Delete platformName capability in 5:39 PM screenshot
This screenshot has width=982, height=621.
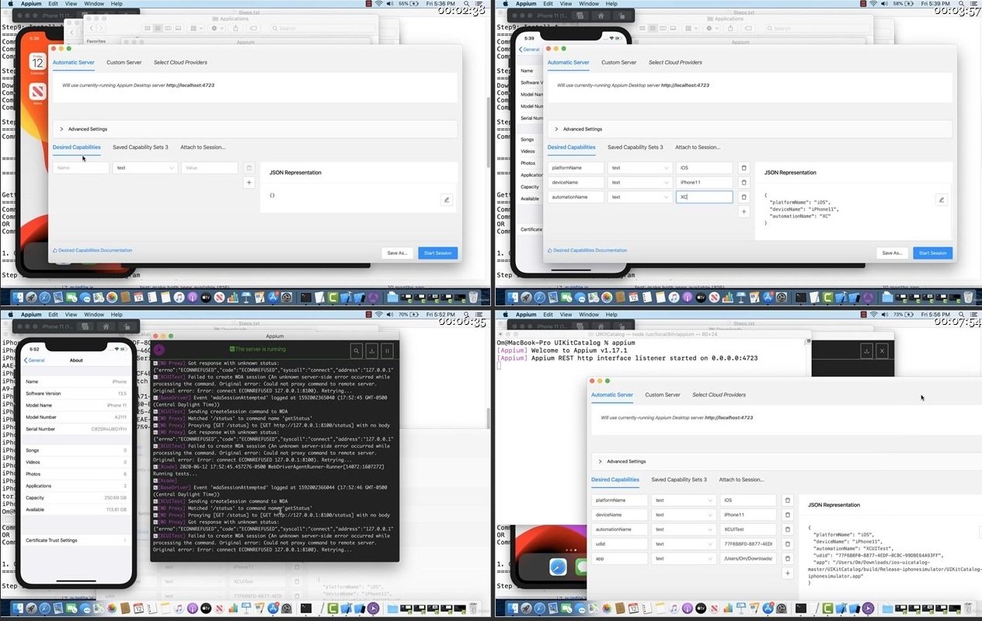coord(743,168)
